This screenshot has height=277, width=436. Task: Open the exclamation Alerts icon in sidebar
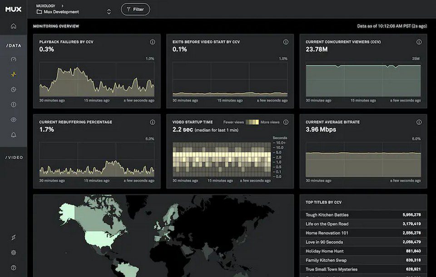[13, 104]
